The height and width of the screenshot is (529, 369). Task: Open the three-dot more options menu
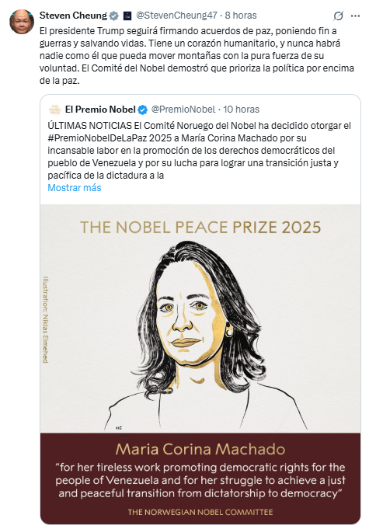[x=356, y=16]
